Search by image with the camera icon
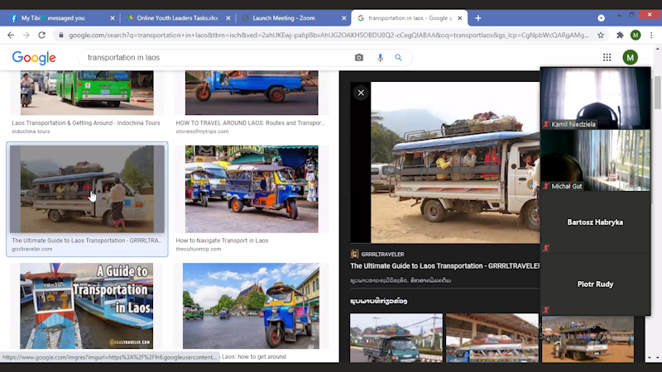This screenshot has width=662, height=372. tap(359, 57)
